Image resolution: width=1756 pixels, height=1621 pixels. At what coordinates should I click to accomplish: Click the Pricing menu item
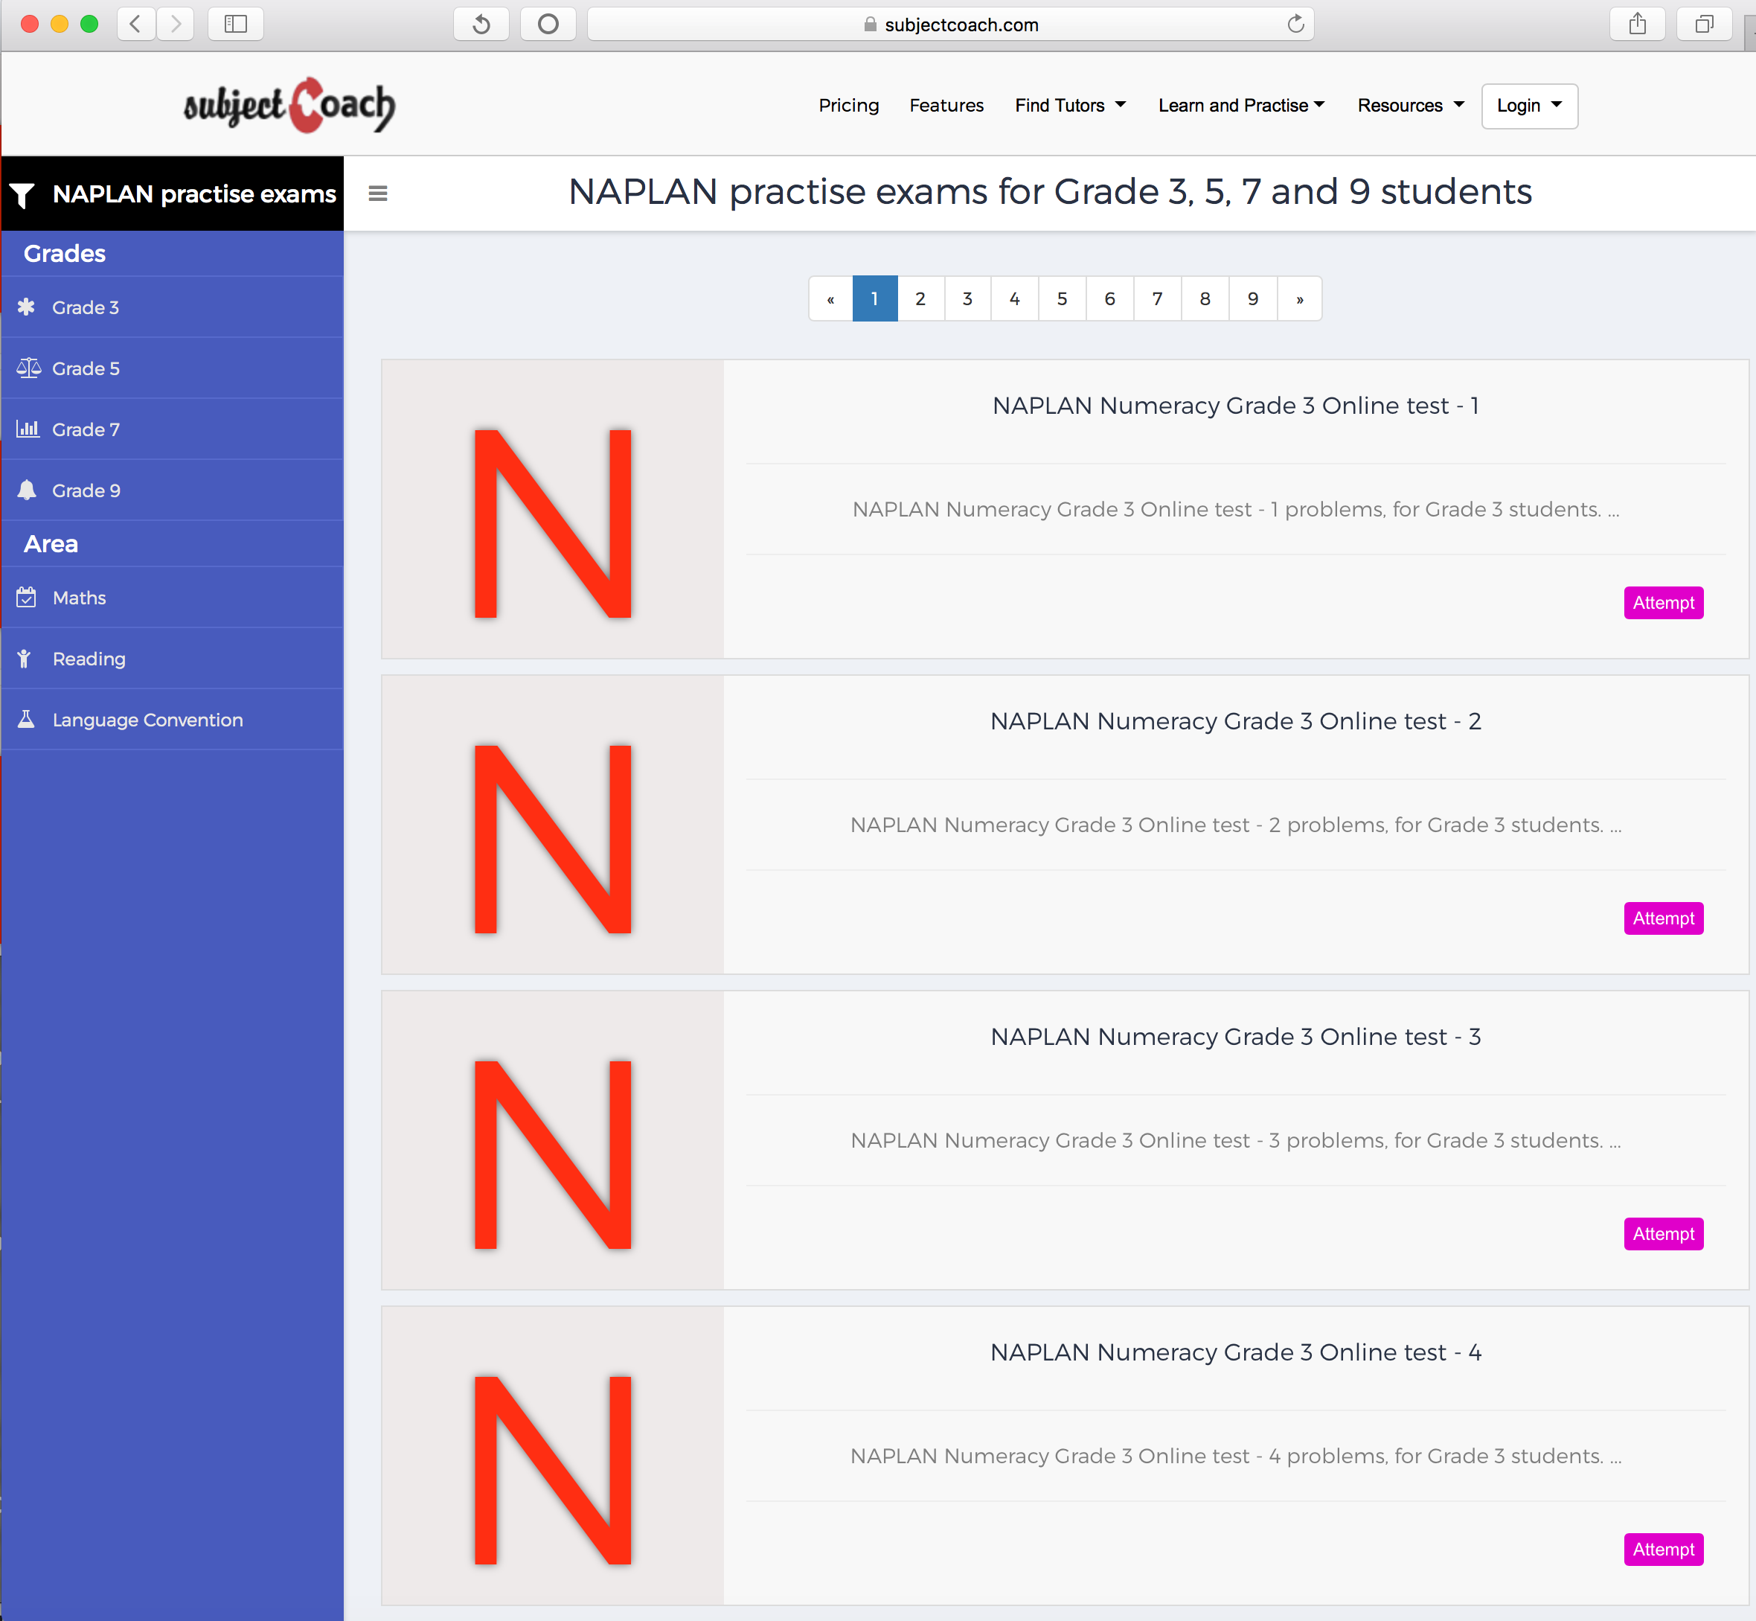(x=847, y=105)
